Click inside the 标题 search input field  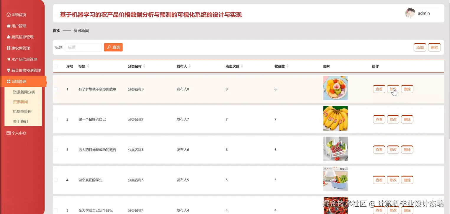[x=83, y=47]
